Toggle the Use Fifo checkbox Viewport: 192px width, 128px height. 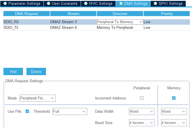(27, 111)
